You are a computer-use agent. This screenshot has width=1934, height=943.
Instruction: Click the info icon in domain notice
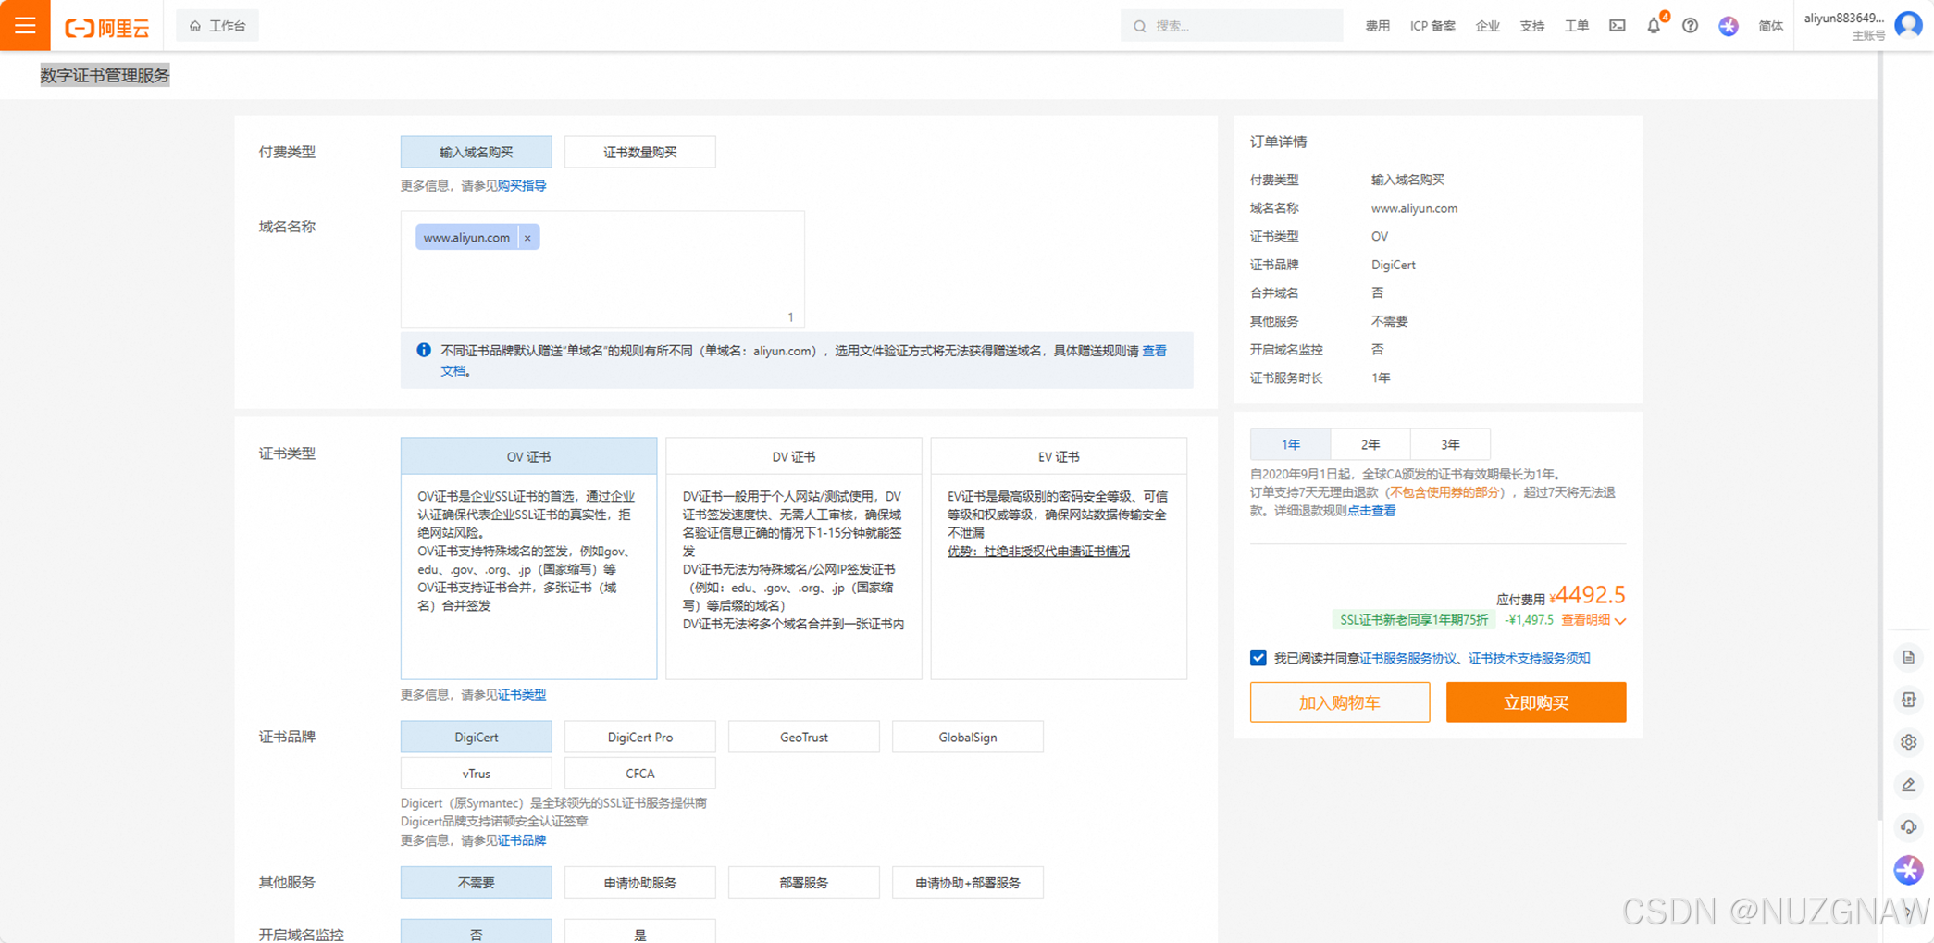tap(424, 350)
